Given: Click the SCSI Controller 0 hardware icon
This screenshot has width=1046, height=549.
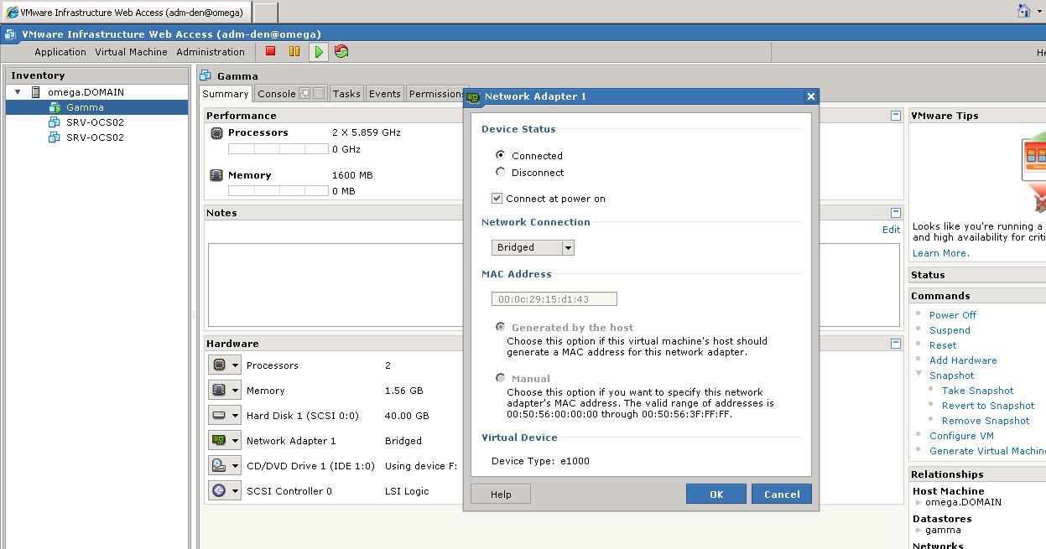Looking at the screenshot, I should click(x=219, y=490).
